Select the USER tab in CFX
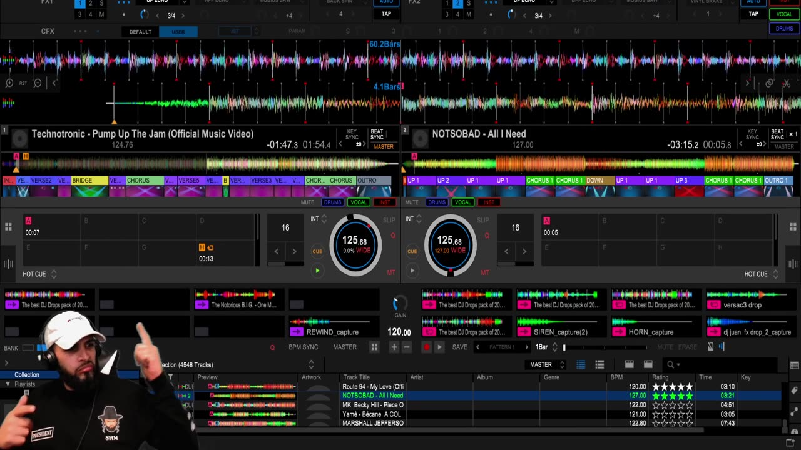Screen dimensions: 801x450 click(x=178, y=32)
